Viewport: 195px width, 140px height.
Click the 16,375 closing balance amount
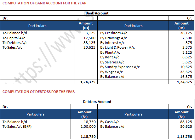click(x=186, y=77)
